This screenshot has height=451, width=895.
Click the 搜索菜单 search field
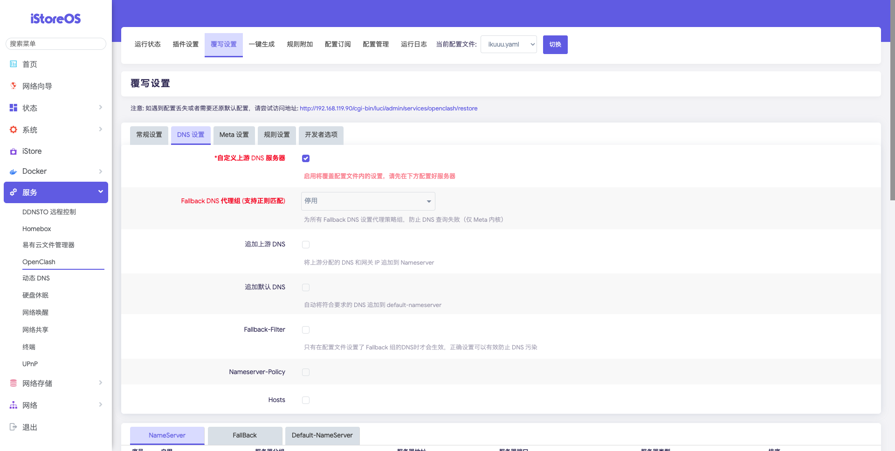point(56,44)
